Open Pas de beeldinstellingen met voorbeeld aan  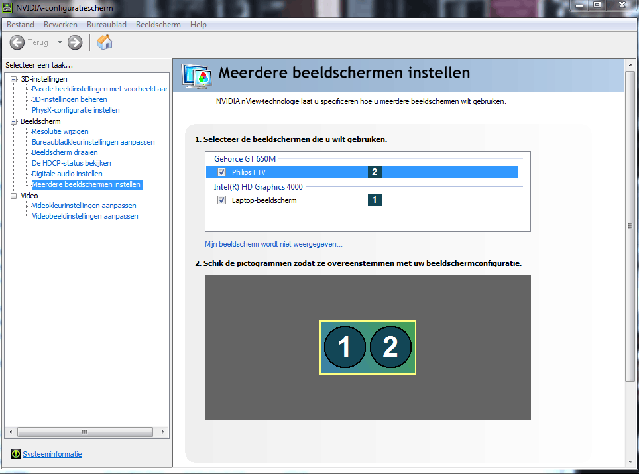[100, 89]
